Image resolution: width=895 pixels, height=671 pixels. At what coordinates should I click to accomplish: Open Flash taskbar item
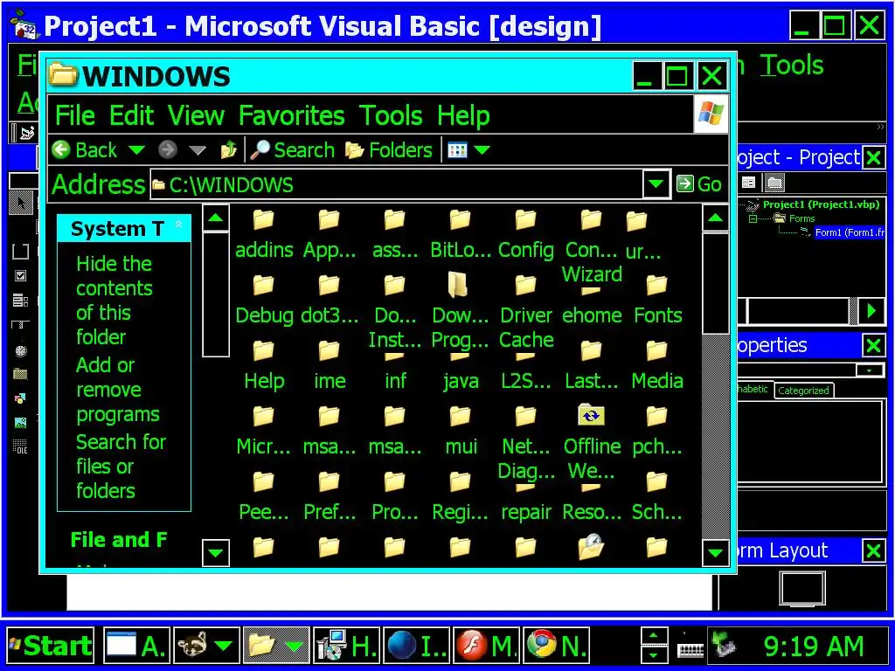coord(486,646)
